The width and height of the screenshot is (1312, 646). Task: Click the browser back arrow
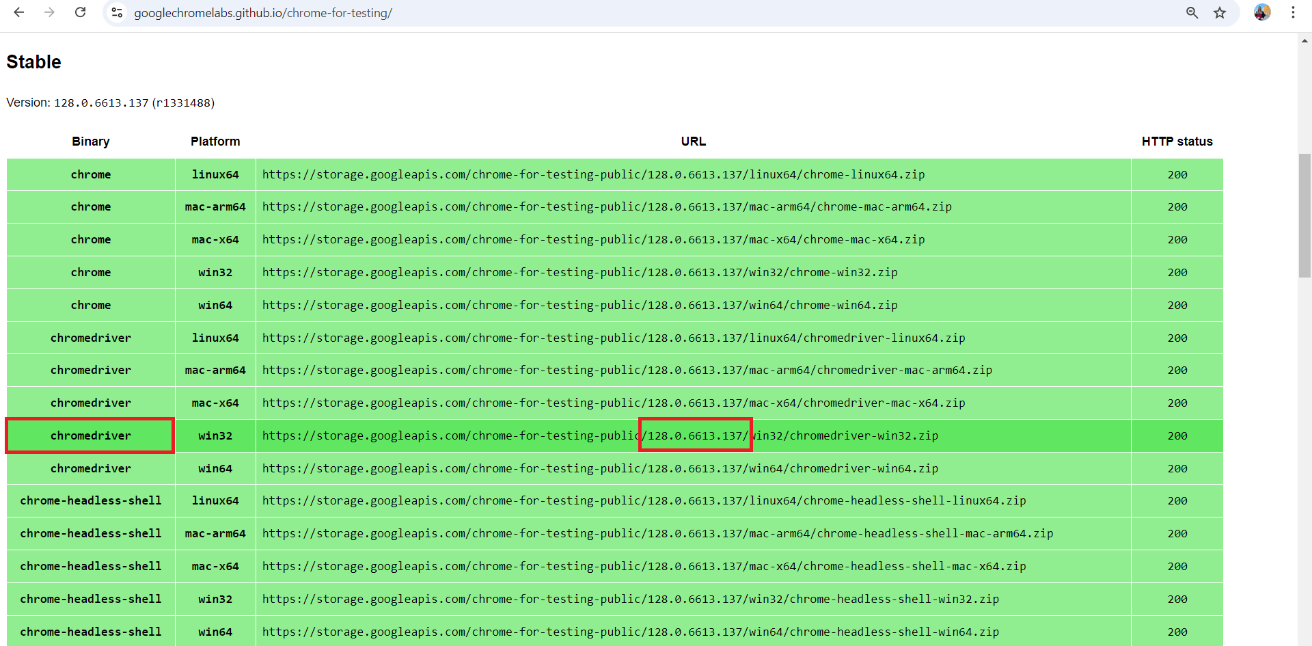click(19, 12)
